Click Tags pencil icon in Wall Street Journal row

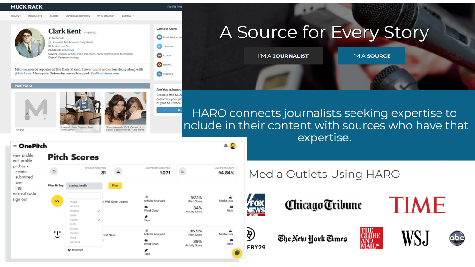tap(146, 217)
